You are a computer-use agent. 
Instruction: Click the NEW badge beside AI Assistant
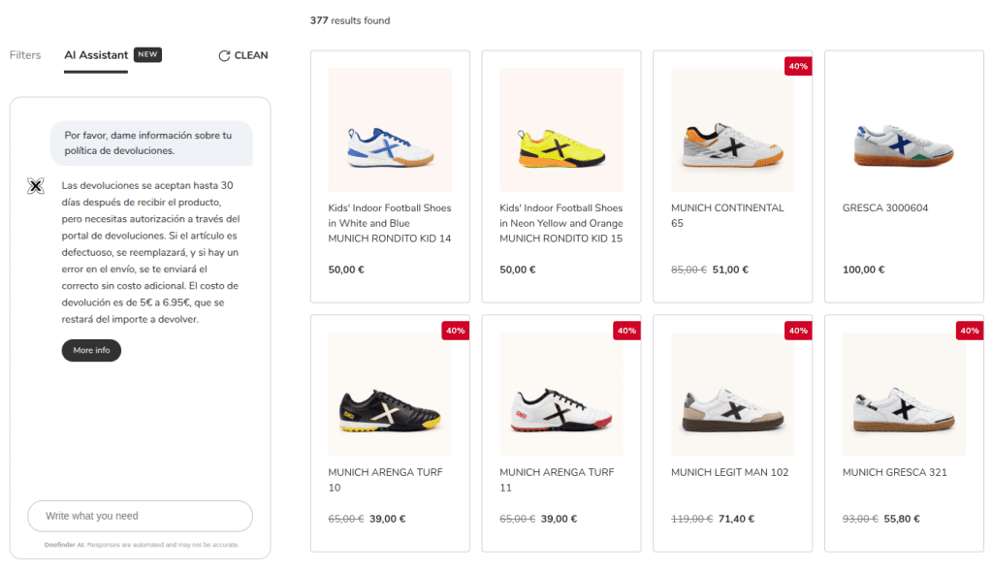147,55
